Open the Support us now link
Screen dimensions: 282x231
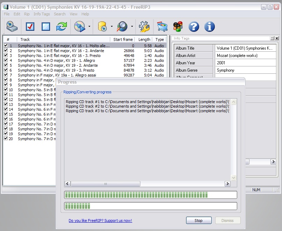[x=100, y=221]
